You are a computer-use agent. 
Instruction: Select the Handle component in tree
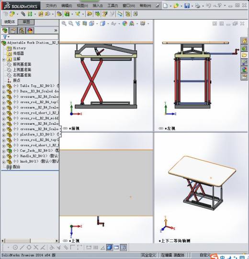(x=36, y=156)
